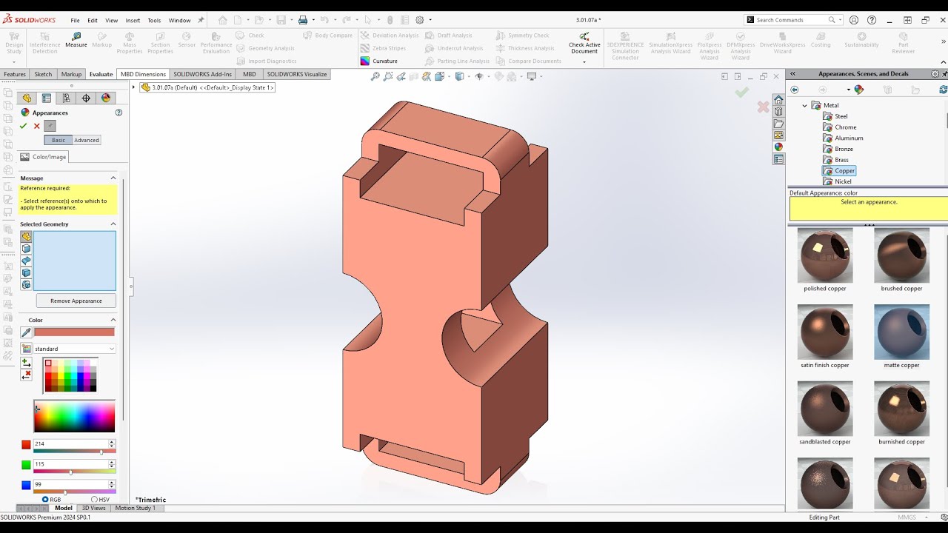Toggle the Advanced appearance mode

pyautogui.click(x=86, y=140)
